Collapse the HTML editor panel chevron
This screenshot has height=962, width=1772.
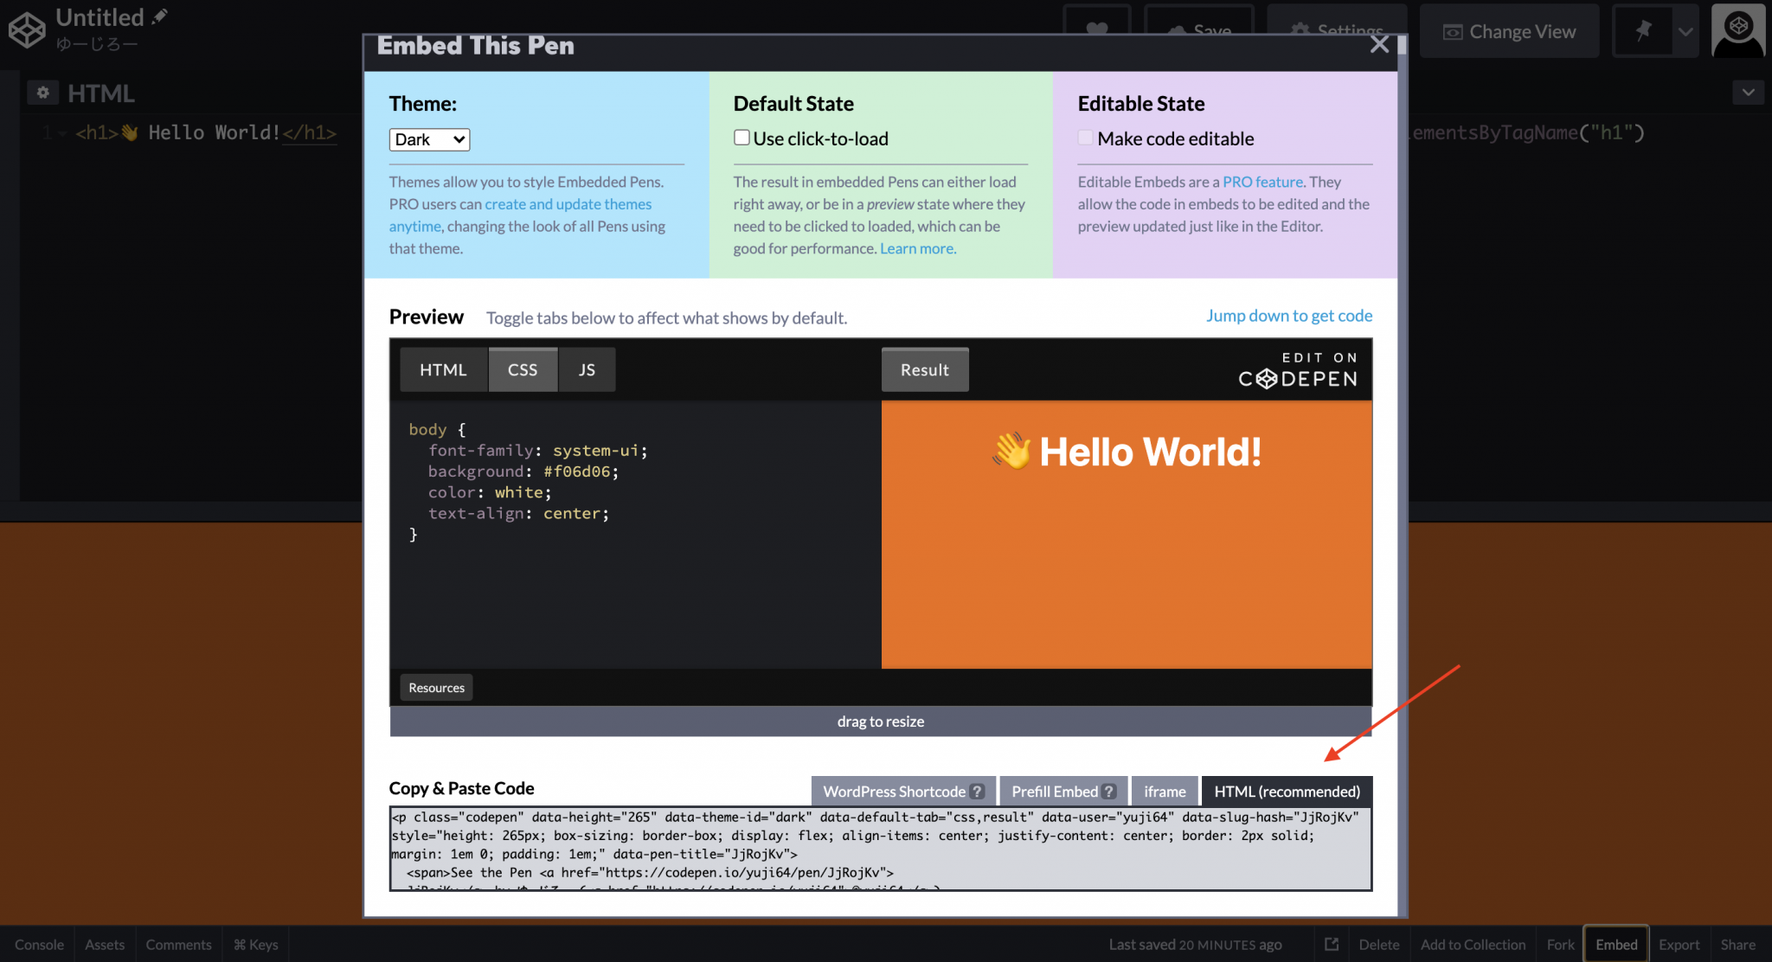pyautogui.click(x=1748, y=92)
